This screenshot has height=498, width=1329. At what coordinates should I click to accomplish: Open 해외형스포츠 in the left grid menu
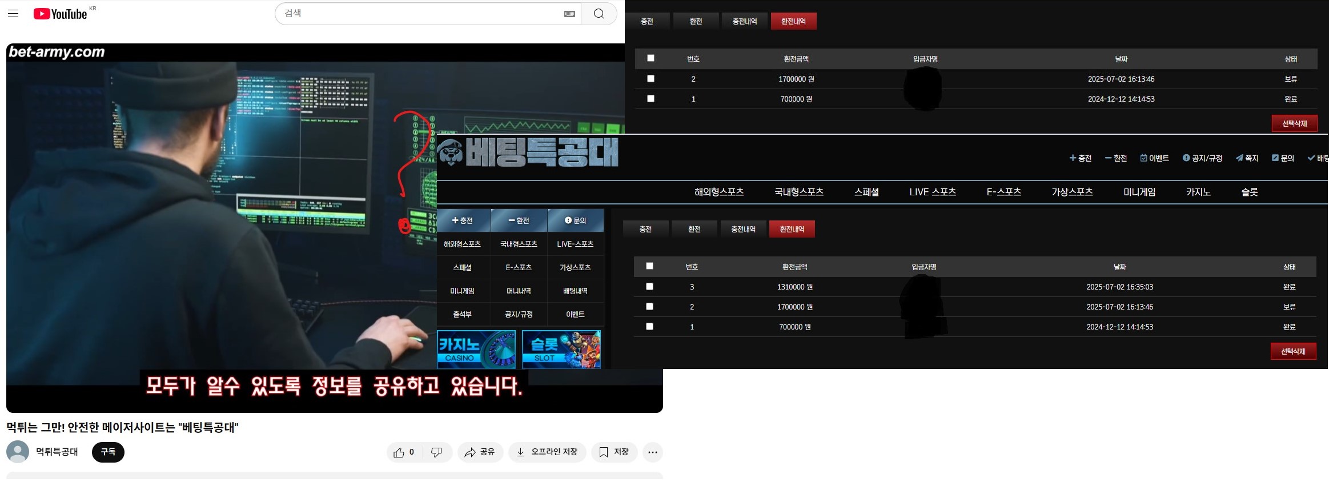[463, 244]
